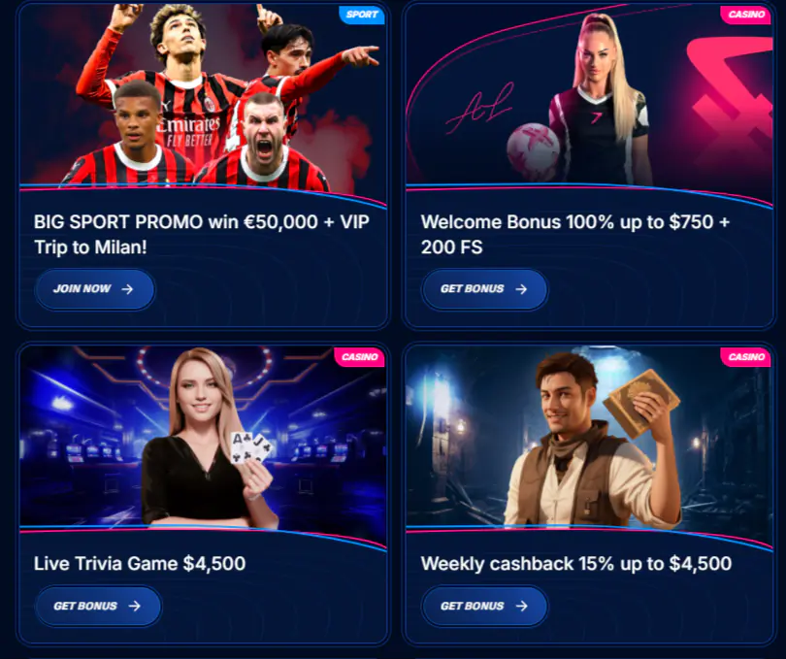Select the CASINO tag on the Live Trivia card

359,357
